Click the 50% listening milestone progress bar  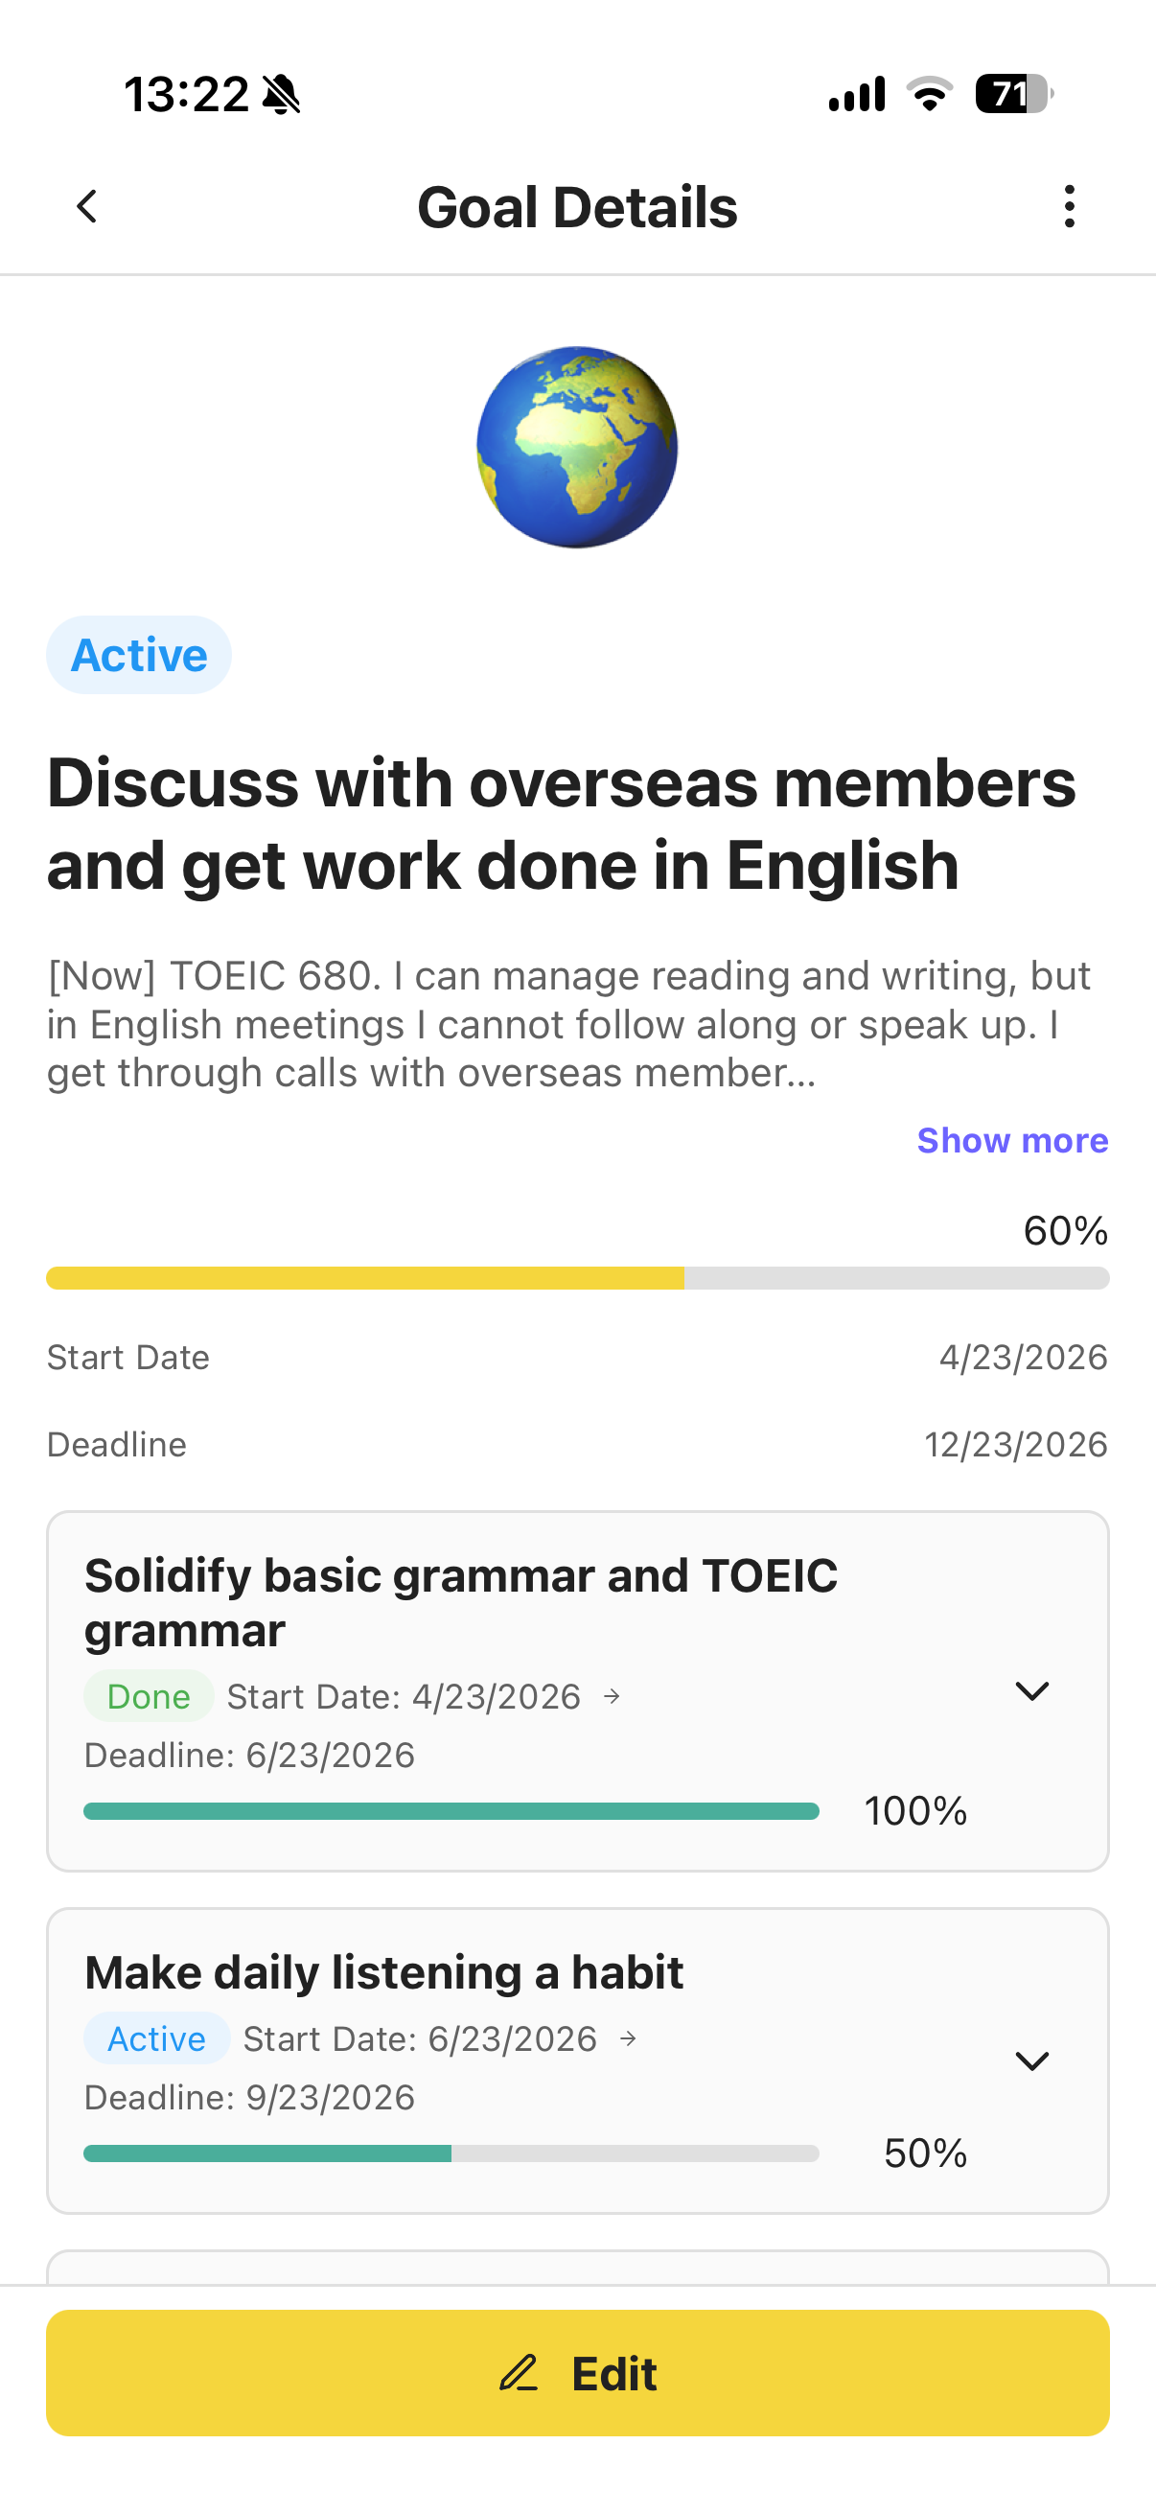pos(451,2153)
